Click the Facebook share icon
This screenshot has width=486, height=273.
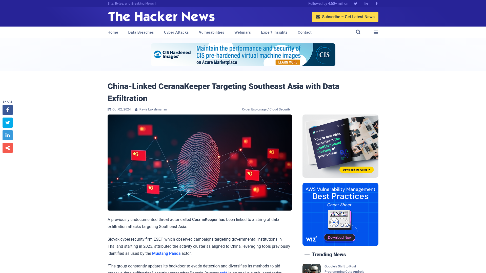pos(7,110)
